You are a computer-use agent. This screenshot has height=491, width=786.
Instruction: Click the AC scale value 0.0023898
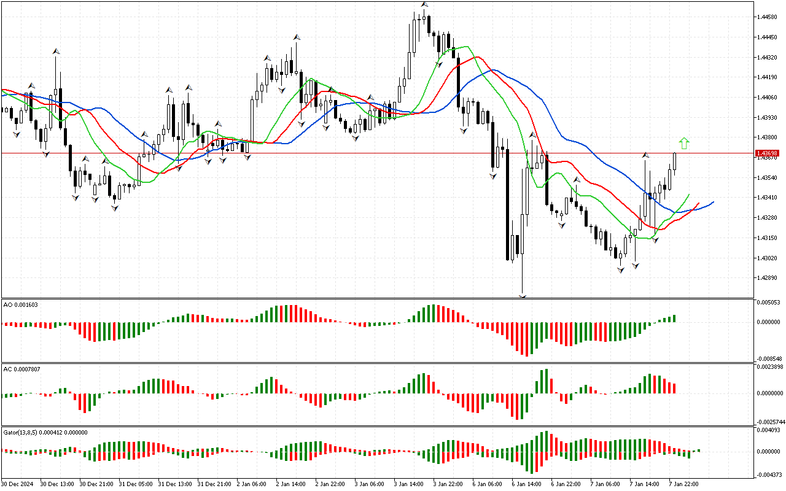tap(769, 367)
